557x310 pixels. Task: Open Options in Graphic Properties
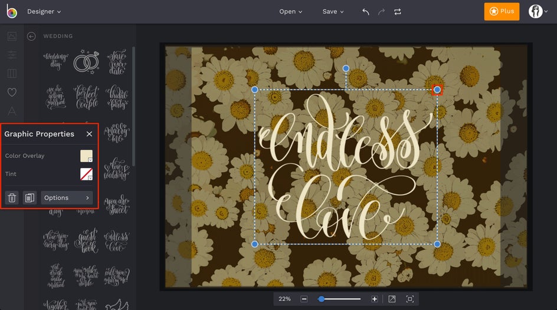[x=67, y=198]
